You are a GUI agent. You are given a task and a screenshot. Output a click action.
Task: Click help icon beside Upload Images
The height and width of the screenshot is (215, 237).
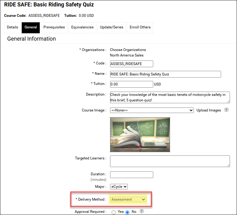click(226, 110)
